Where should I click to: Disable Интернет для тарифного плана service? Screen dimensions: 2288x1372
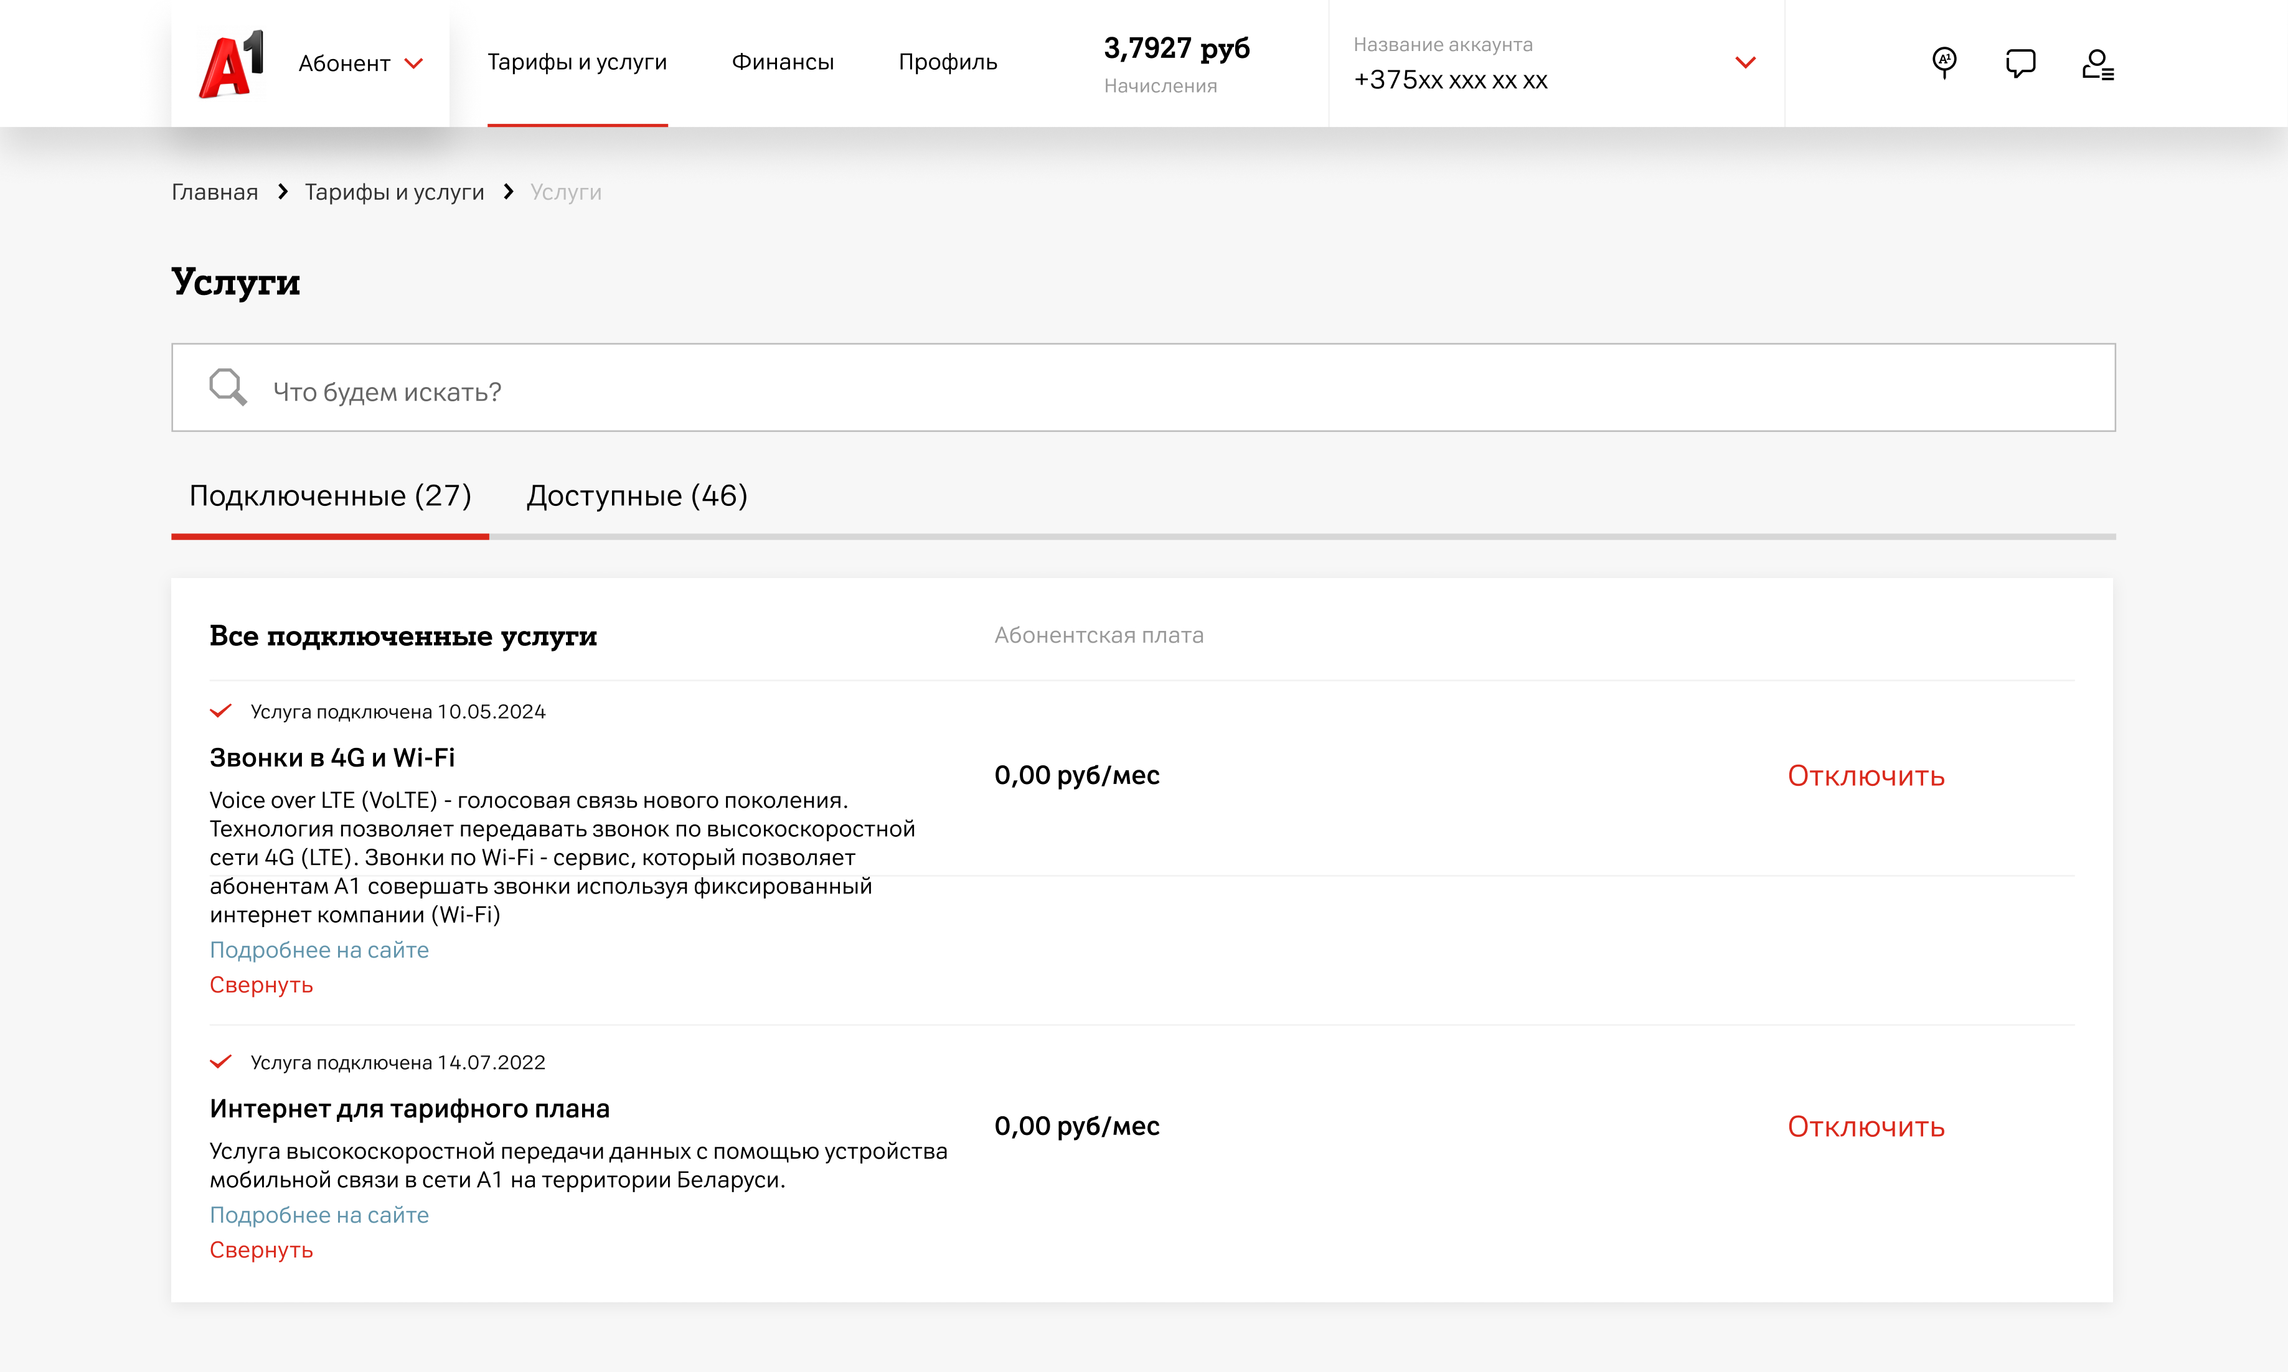pyautogui.click(x=1865, y=1126)
